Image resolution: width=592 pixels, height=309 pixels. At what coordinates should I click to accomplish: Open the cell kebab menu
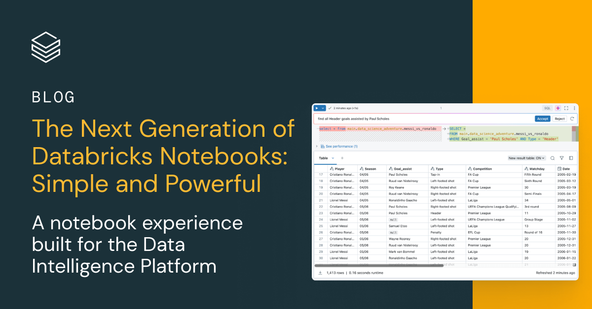pyautogui.click(x=573, y=108)
